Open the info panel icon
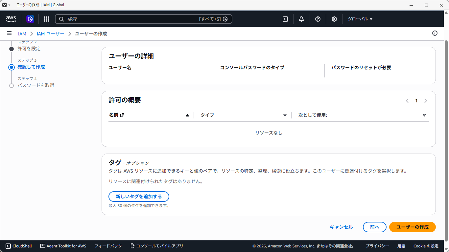This screenshot has width=449, height=252. click(x=435, y=33)
